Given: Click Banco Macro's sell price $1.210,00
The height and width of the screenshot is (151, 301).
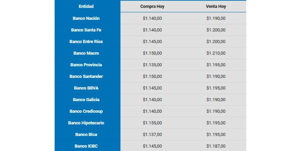Looking at the screenshot, I should click(x=216, y=53).
